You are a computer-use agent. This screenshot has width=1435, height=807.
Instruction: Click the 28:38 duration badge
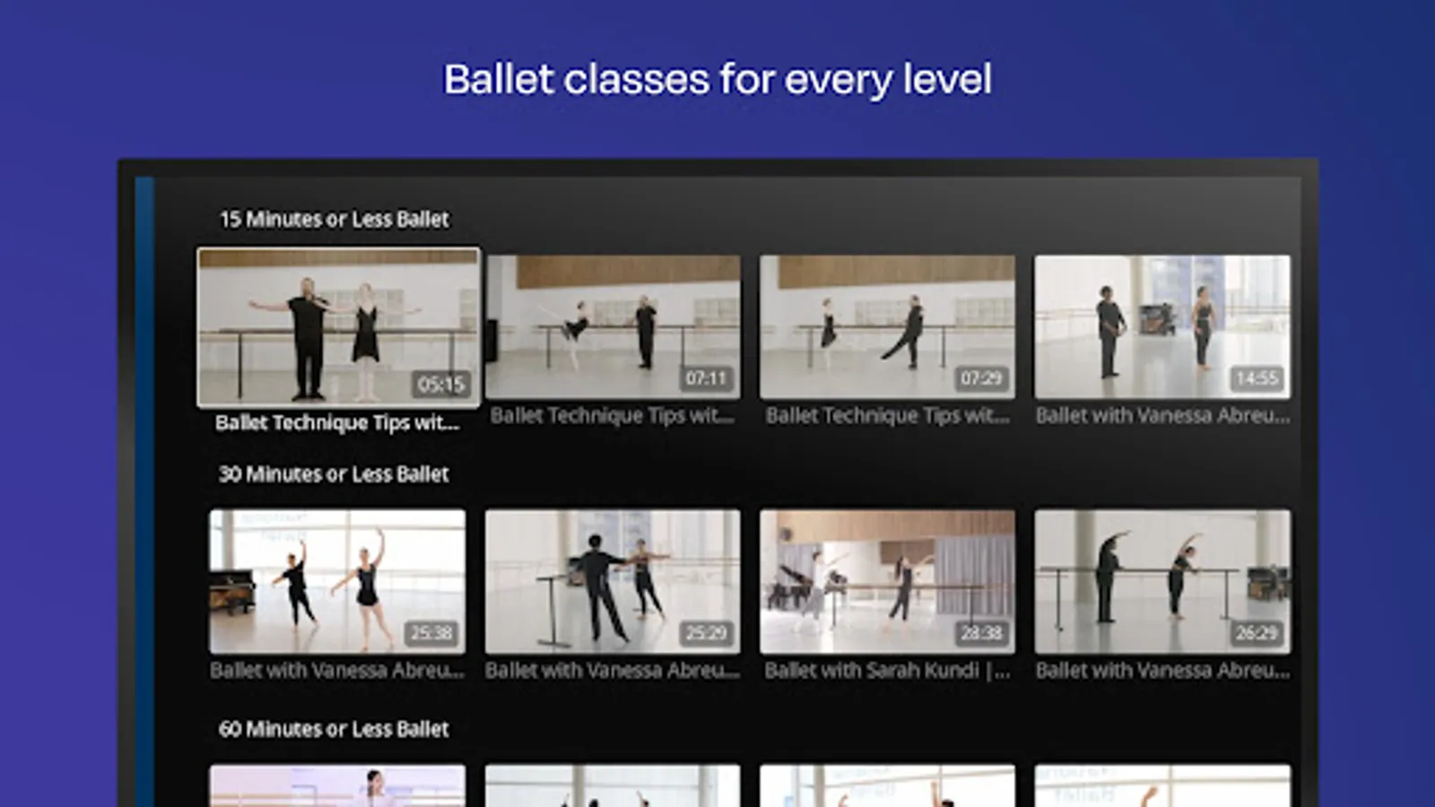pos(981,633)
